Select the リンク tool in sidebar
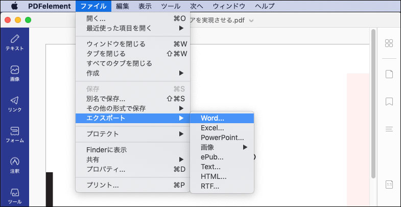Image resolution: width=401 pixels, height=207 pixels. [15, 104]
